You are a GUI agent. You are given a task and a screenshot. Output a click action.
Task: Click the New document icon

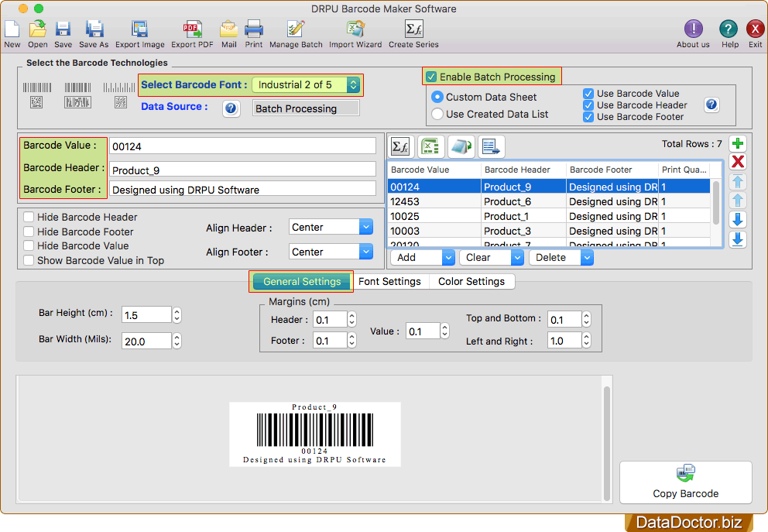point(12,29)
